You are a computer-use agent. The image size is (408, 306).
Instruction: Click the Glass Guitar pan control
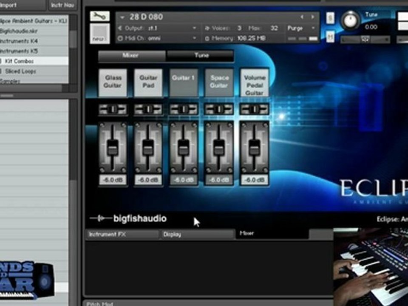pos(113,109)
